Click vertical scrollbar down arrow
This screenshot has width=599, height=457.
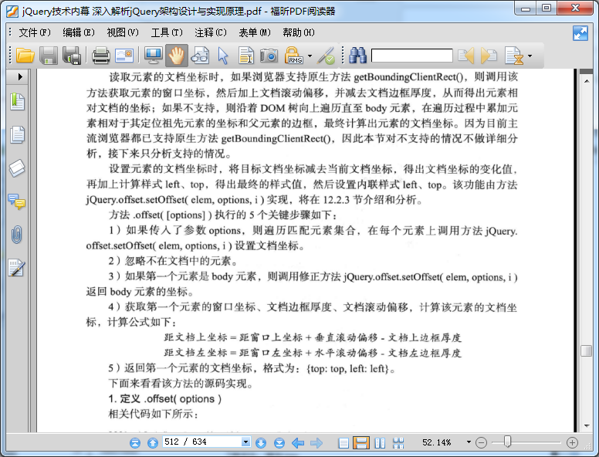(x=586, y=426)
